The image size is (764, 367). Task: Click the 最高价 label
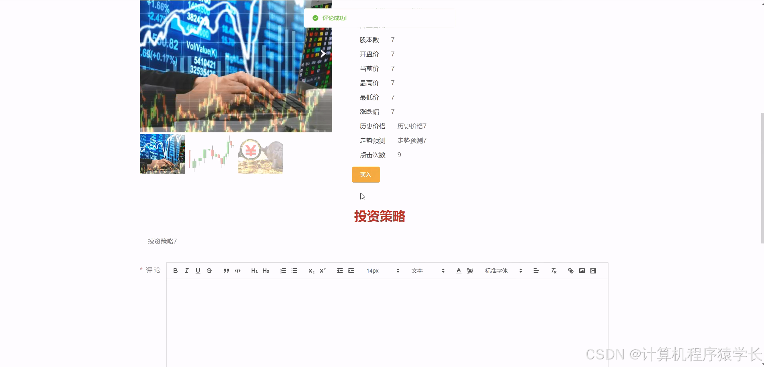coord(369,83)
